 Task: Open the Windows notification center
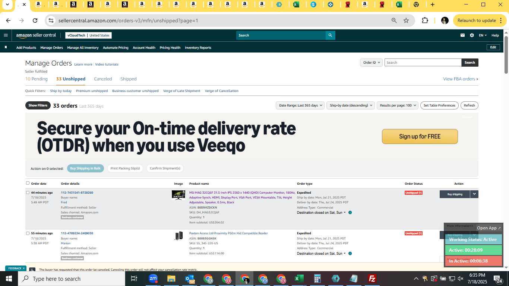coord(498,279)
